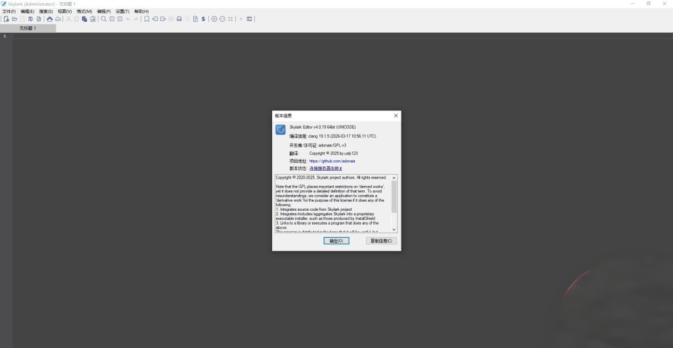Minimize the Skylark main window

click(x=633, y=3)
